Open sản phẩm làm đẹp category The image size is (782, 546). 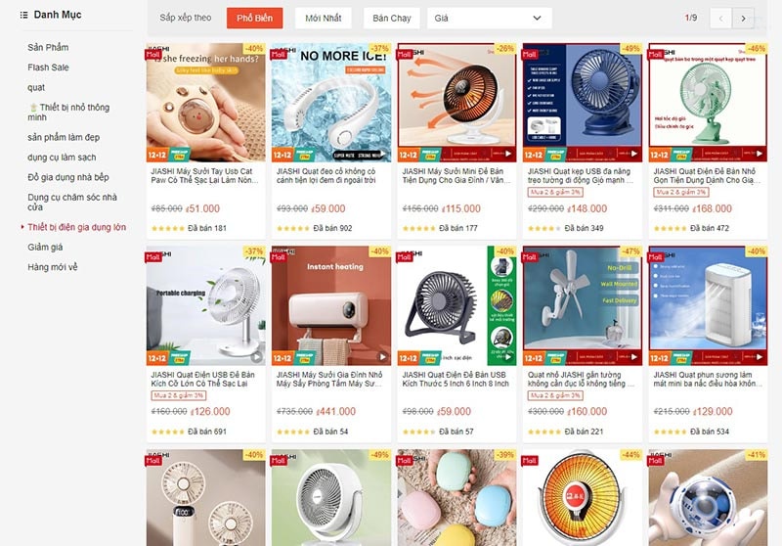tap(64, 137)
